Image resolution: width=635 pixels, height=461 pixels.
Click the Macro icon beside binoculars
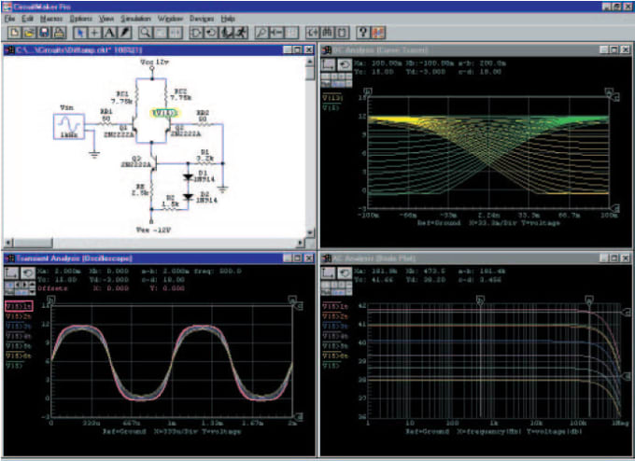(x=342, y=33)
